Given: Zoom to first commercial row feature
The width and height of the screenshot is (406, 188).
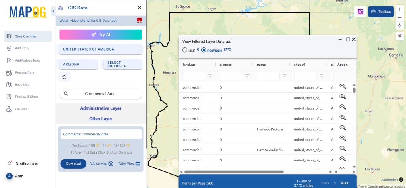Looking at the screenshot, I should point(343,87).
